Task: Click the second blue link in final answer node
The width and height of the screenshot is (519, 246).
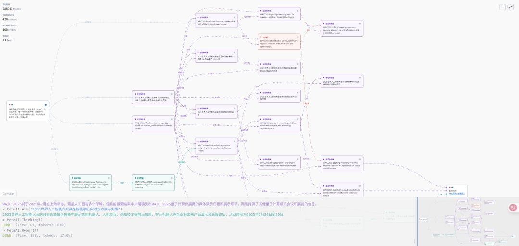Action: (x=460, y=194)
